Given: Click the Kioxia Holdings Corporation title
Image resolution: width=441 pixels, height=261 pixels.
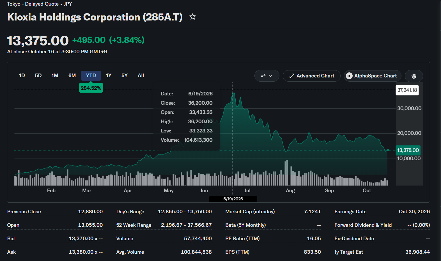Looking at the screenshot, I should [x=95, y=17].
